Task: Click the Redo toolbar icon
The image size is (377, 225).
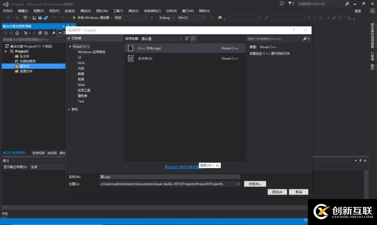Action: [x=63, y=18]
